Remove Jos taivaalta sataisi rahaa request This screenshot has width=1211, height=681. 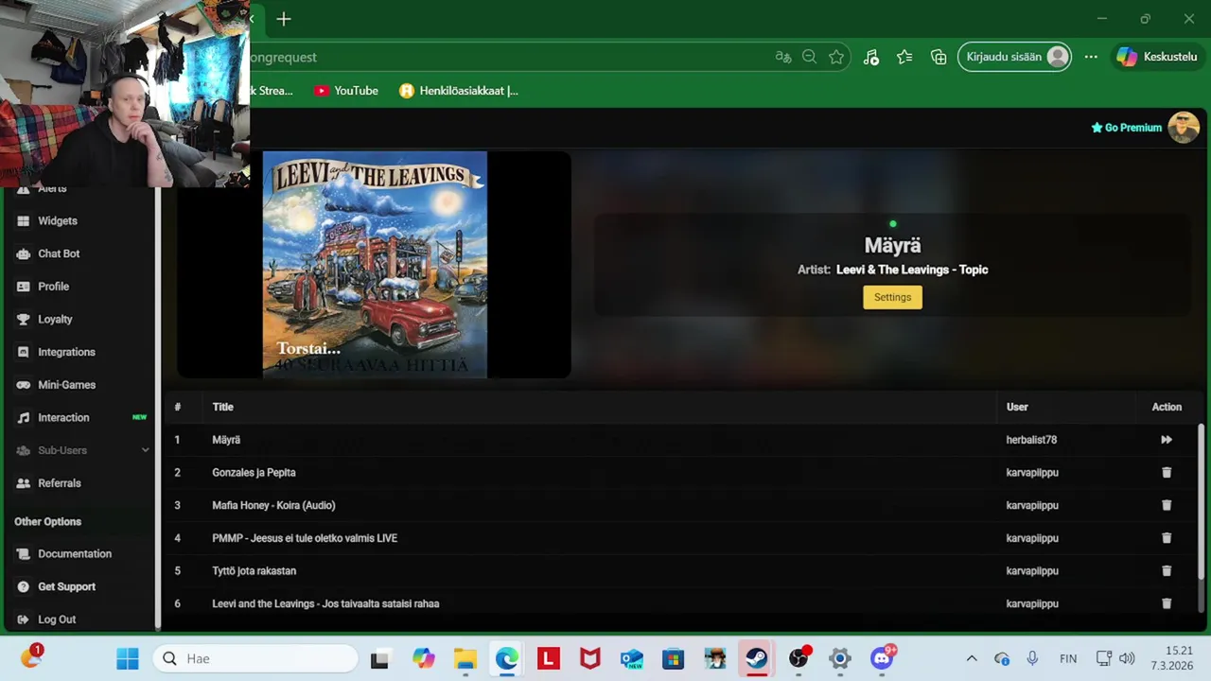click(x=1167, y=603)
